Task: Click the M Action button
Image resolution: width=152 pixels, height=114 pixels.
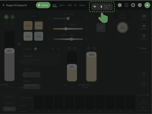Action: coord(9,109)
